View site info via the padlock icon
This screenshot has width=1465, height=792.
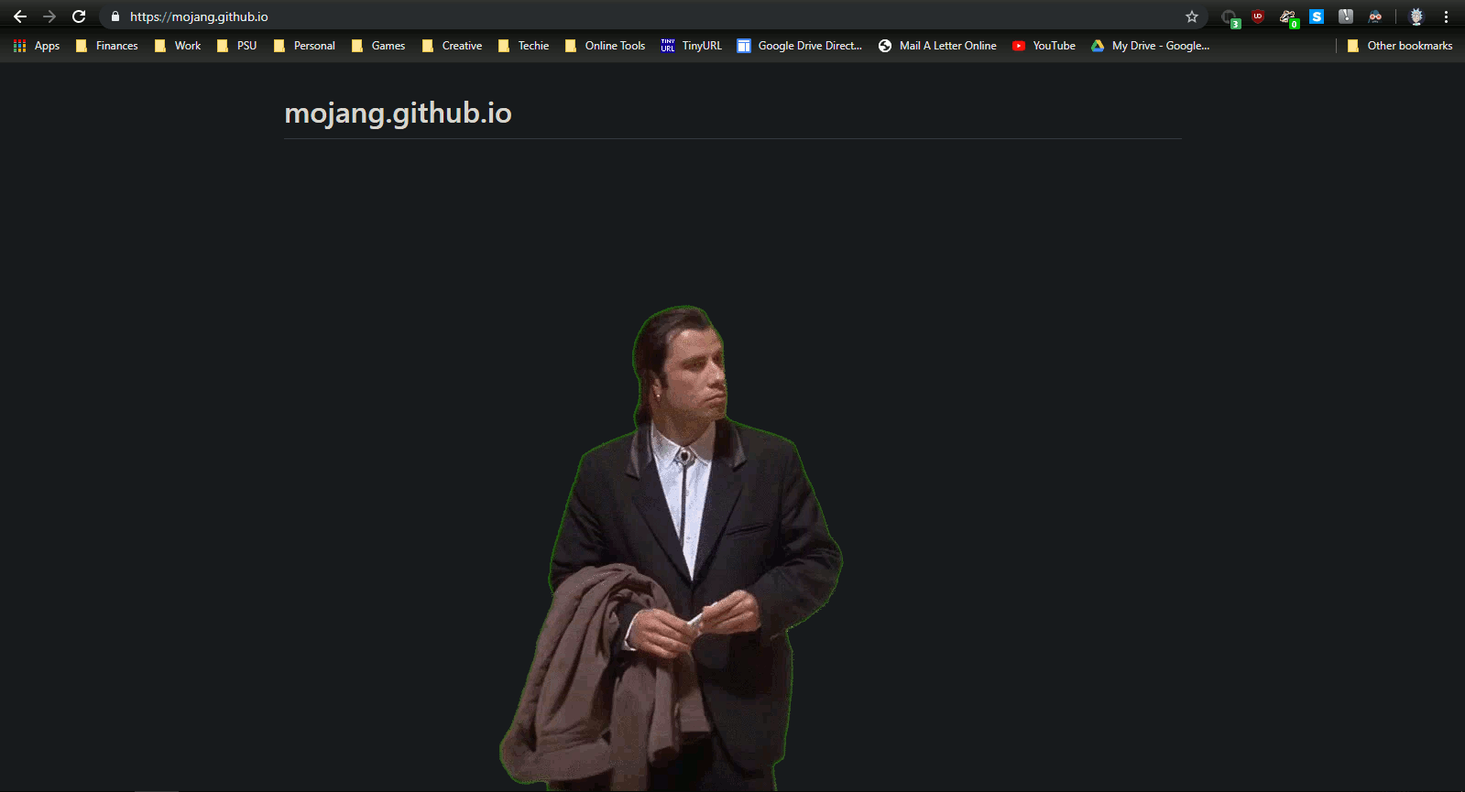pyautogui.click(x=115, y=16)
